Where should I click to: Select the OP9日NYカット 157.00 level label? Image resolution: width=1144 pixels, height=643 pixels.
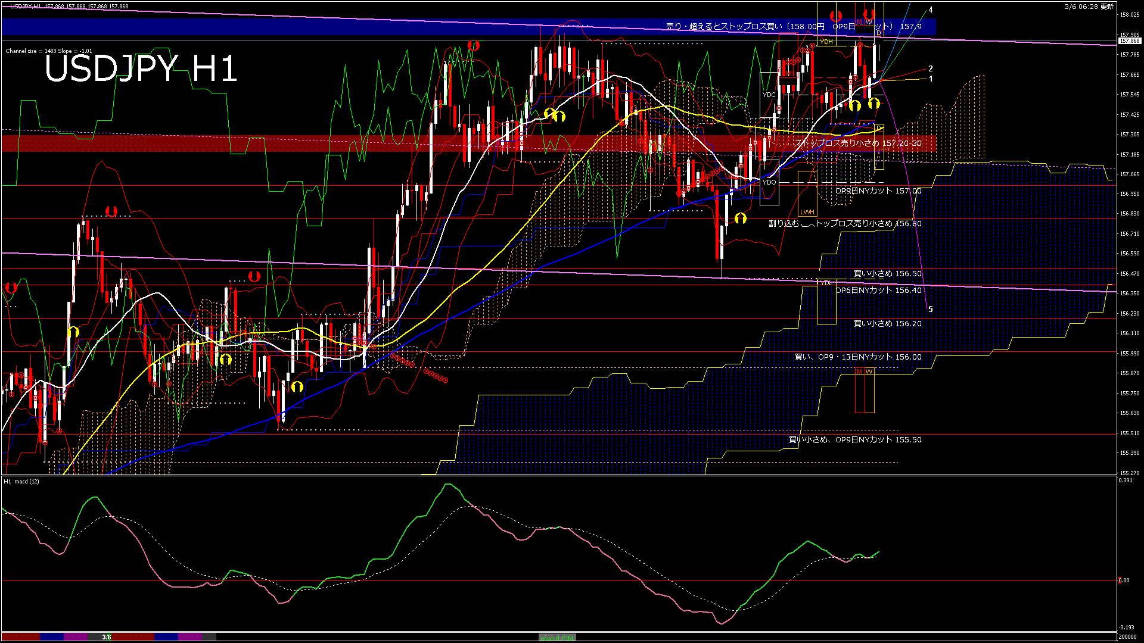coord(878,191)
